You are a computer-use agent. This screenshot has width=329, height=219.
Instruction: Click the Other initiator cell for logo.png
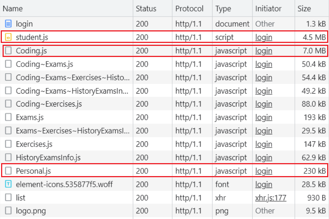click(265, 211)
